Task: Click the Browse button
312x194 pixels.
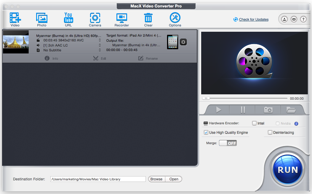Action: tap(156, 179)
